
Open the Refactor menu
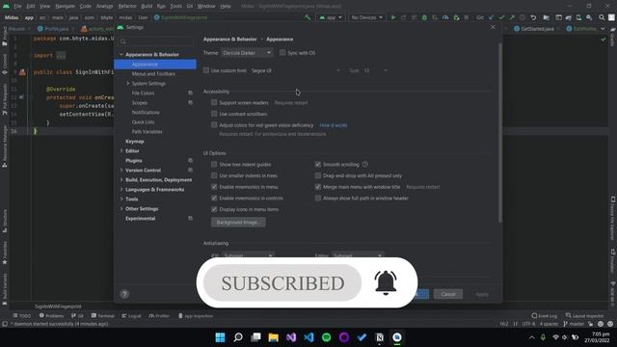pos(127,6)
